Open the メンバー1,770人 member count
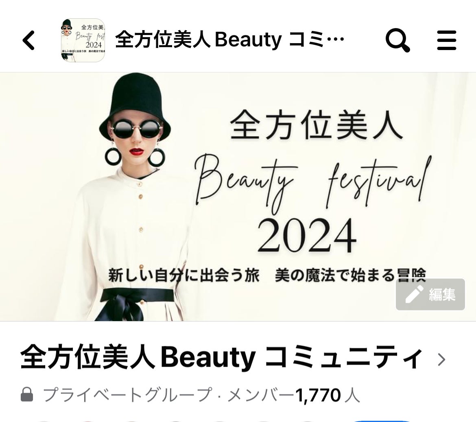Image resolution: width=476 pixels, height=422 pixels. [x=294, y=395]
